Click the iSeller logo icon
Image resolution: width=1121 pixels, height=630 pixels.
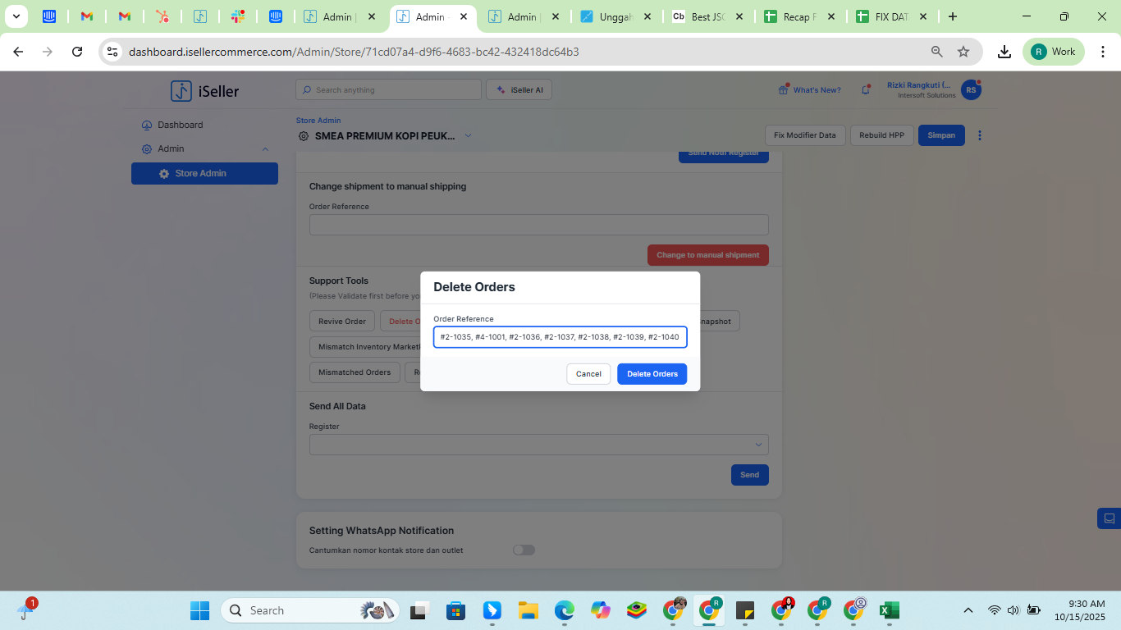pos(181,91)
